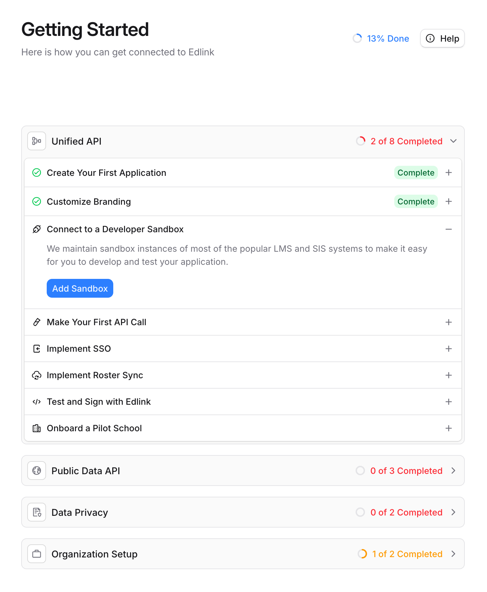This screenshot has height=592, width=487.
Task: Click the red progress ring for Unified API
Action: point(361,141)
